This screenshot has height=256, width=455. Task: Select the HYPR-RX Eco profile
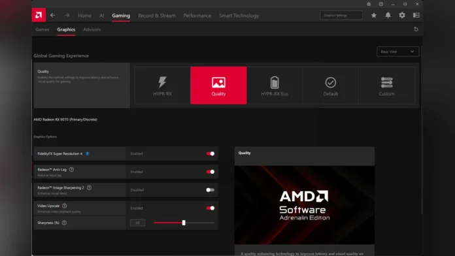click(x=275, y=86)
